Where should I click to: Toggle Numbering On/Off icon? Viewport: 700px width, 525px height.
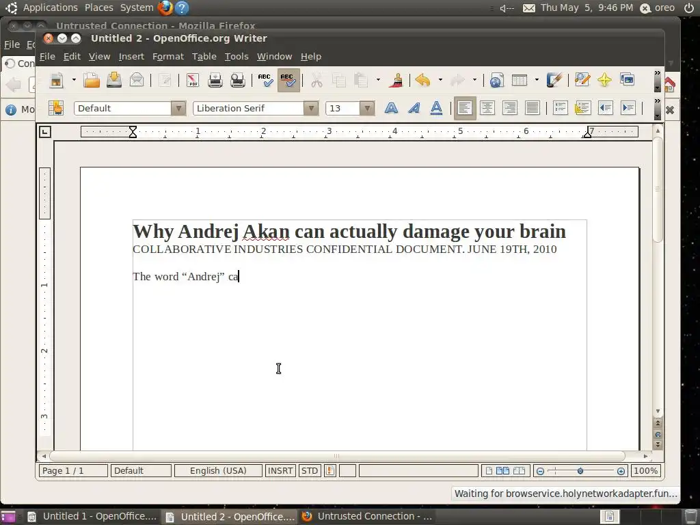coord(560,108)
